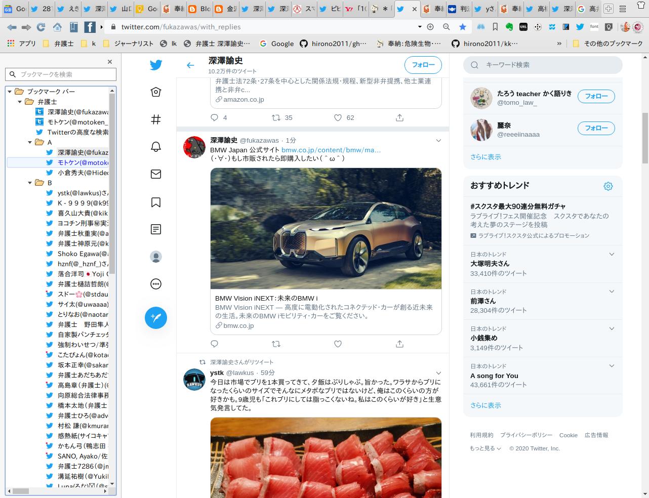Collapse folder B in bookmark tree
Viewport: 649px width, 498px height.
point(30,183)
